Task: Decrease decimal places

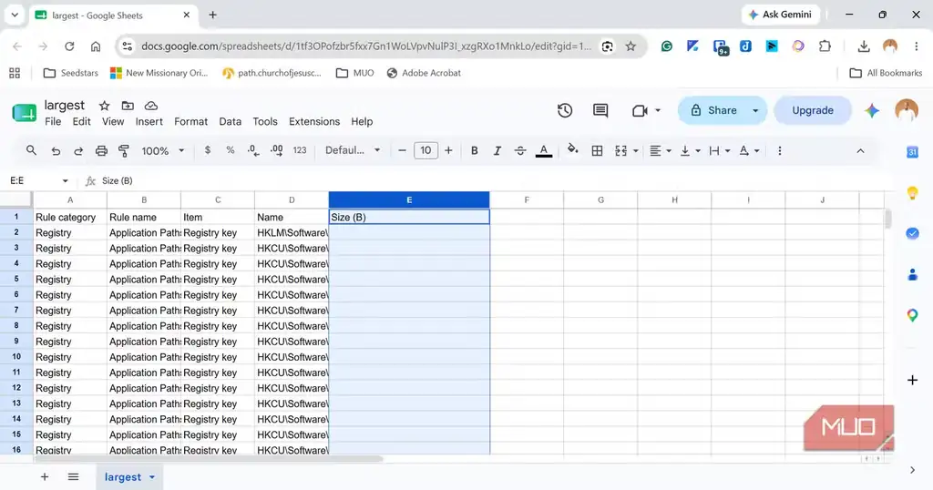Action: [253, 151]
